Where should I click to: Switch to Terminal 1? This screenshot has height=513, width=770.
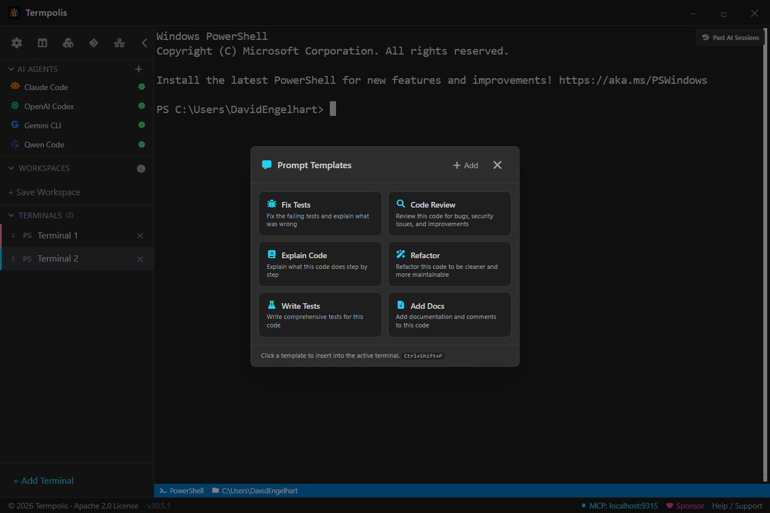click(x=77, y=236)
